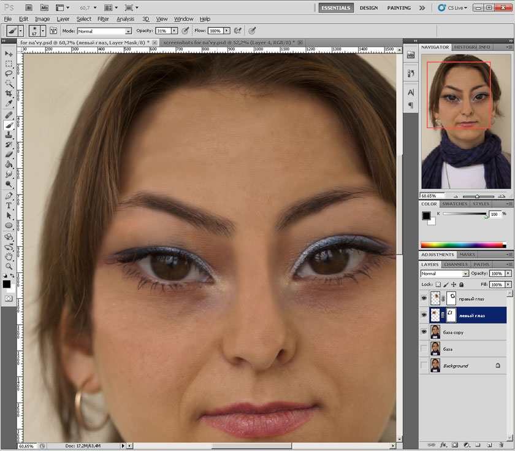
Task: Select the Move tool
Action: [x=9, y=54]
